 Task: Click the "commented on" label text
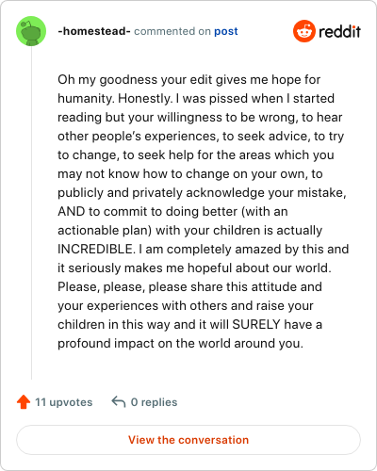[x=172, y=31]
